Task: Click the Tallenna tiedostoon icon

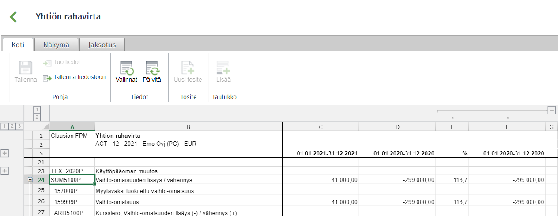Action: click(47, 78)
